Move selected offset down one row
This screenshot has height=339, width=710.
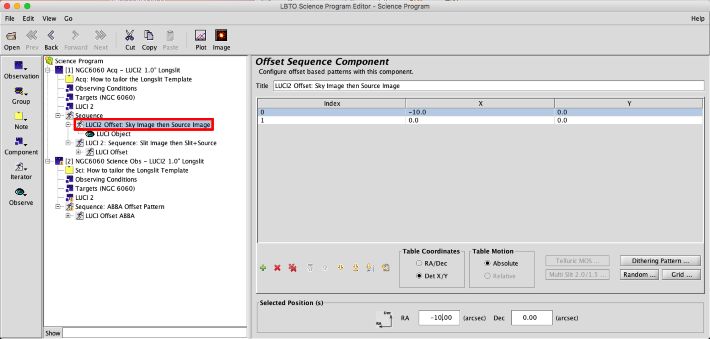pyautogui.click(x=341, y=268)
